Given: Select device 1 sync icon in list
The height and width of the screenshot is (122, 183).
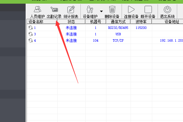Looking at the screenshot, I should click(30, 28).
